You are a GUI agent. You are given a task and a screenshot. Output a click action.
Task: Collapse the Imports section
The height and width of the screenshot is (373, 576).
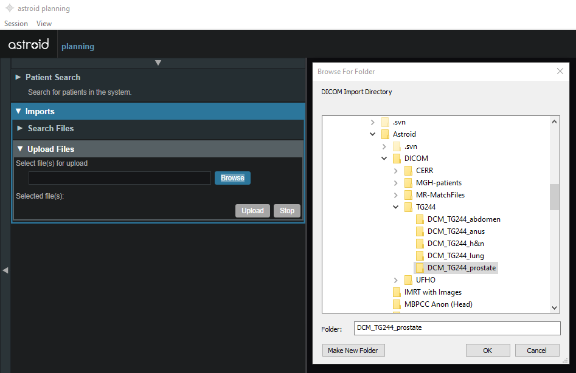[18, 112]
